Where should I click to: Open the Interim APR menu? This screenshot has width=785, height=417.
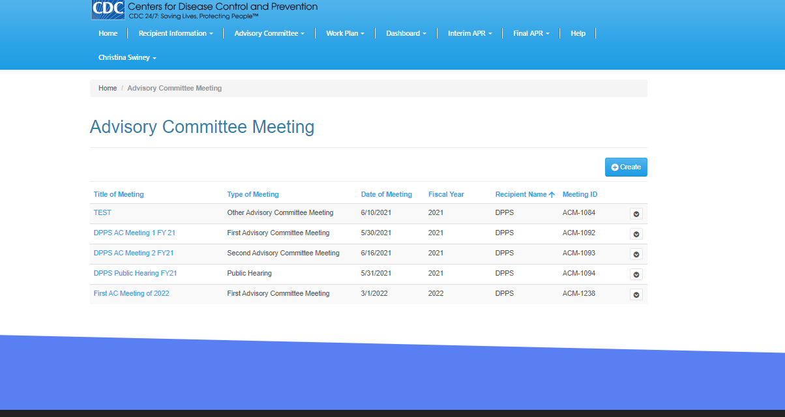click(x=469, y=33)
